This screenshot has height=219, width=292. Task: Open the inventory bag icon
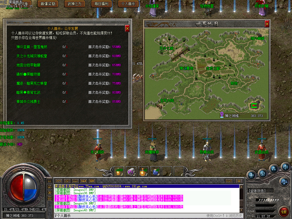coord(263,174)
